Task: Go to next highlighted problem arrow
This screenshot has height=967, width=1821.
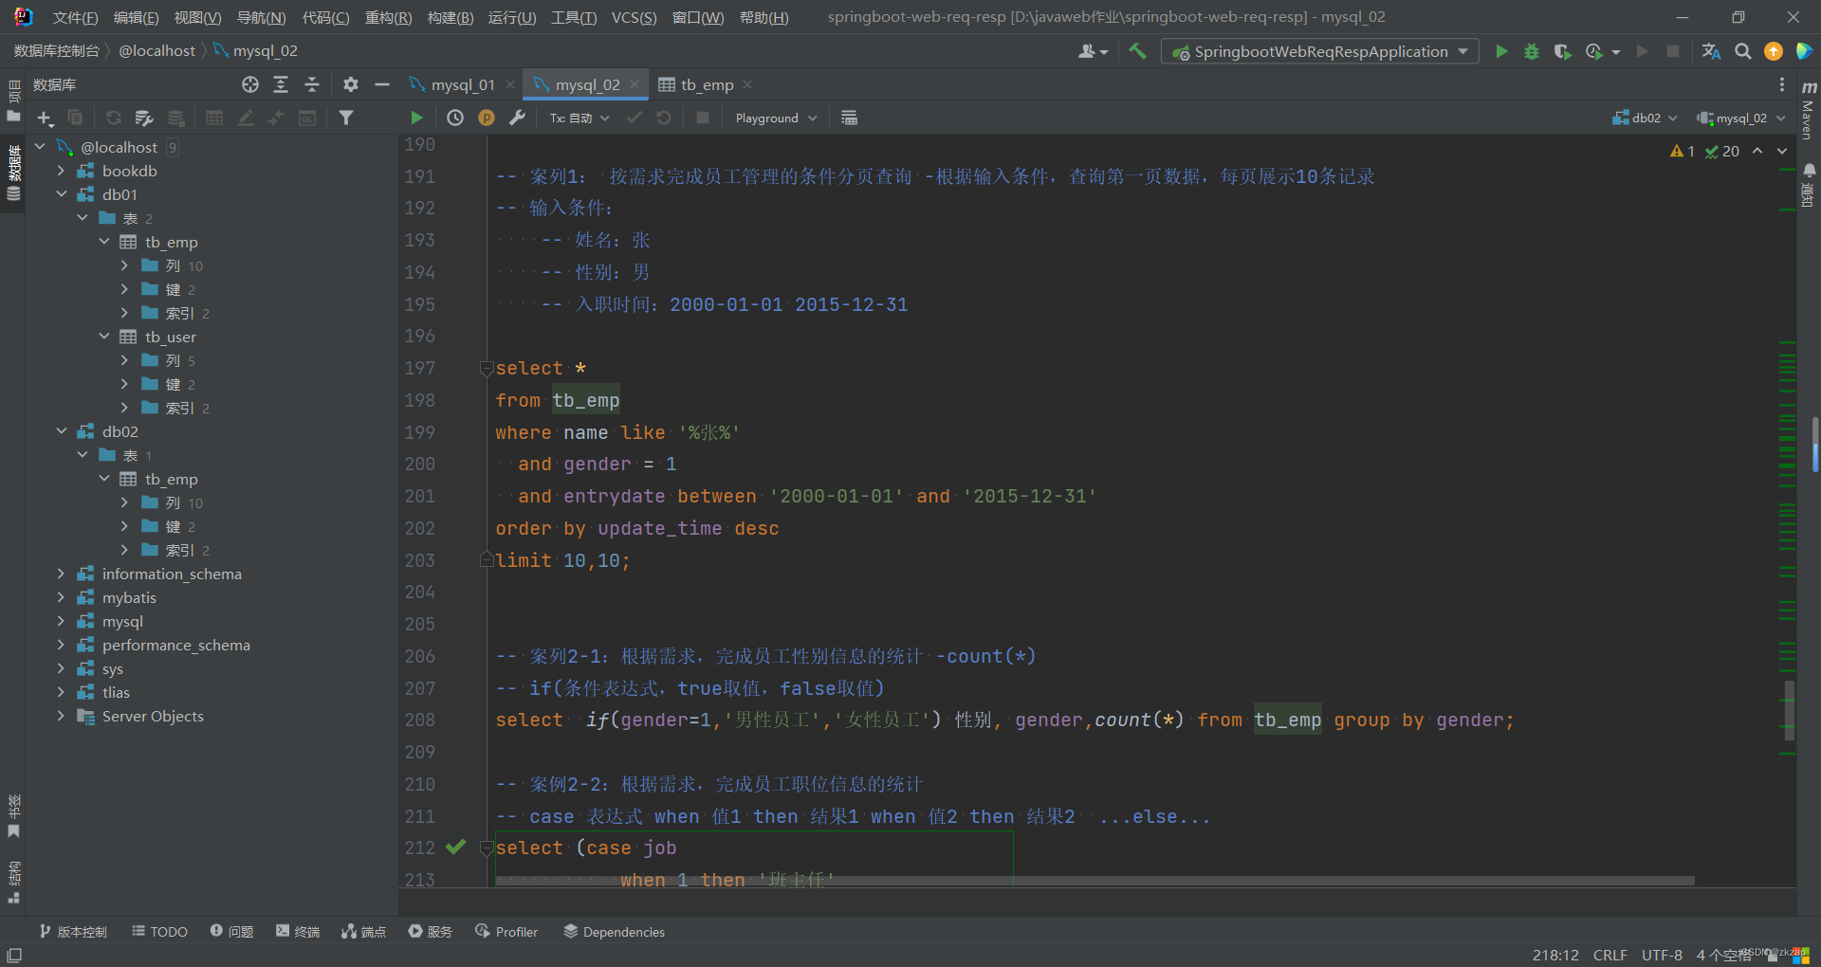Action: pos(1782,151)
